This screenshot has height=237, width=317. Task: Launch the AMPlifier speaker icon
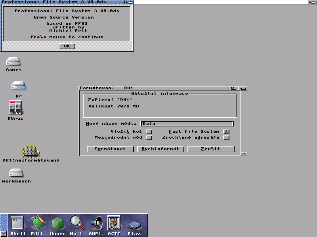pos(96,224)
